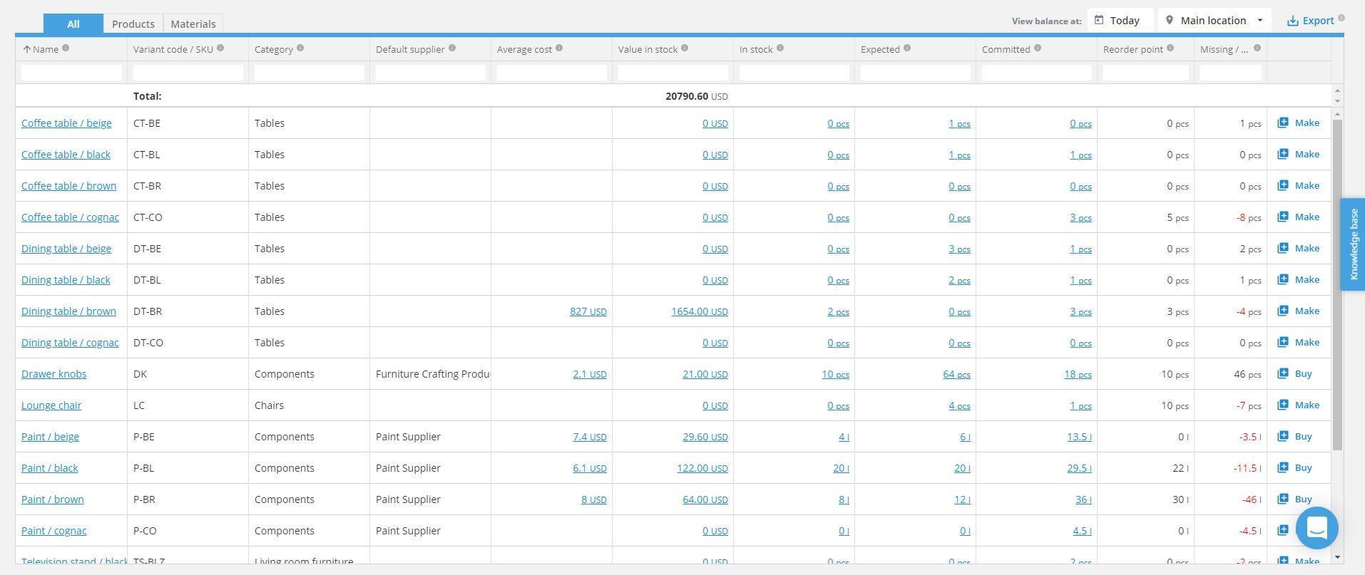The width and height of the screenshot is (1365, 575).
Task: Open the Main location dropdown
Action: pos(1215,20)
